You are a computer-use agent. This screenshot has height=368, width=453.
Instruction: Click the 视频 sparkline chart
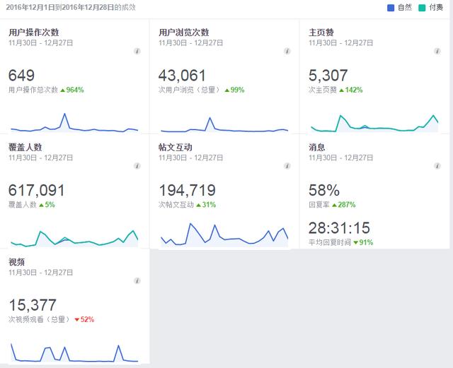[x=74, y=352]
